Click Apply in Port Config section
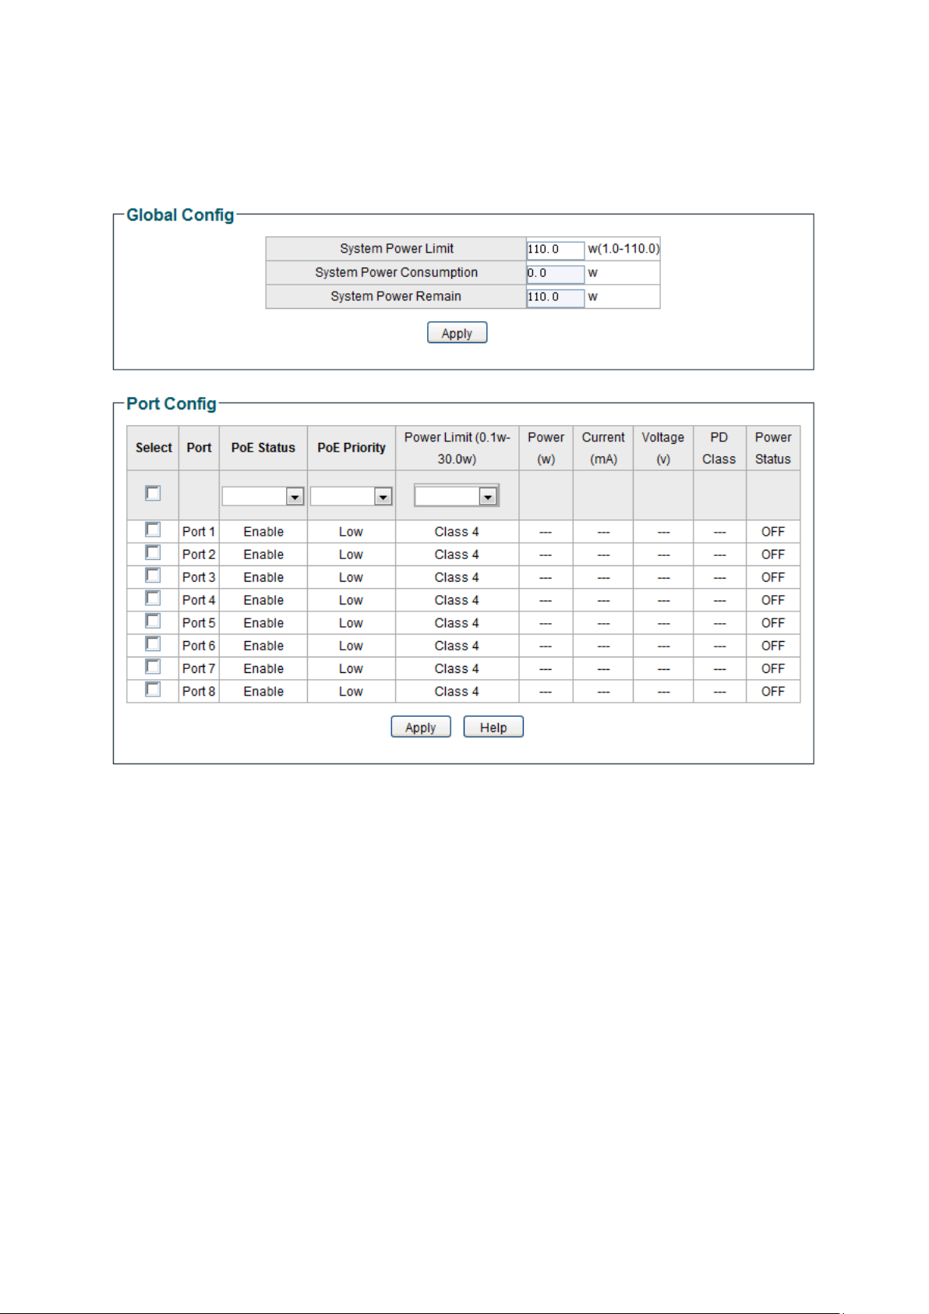The width and height of the screenshot is (929, 1314). click(421, 727)
